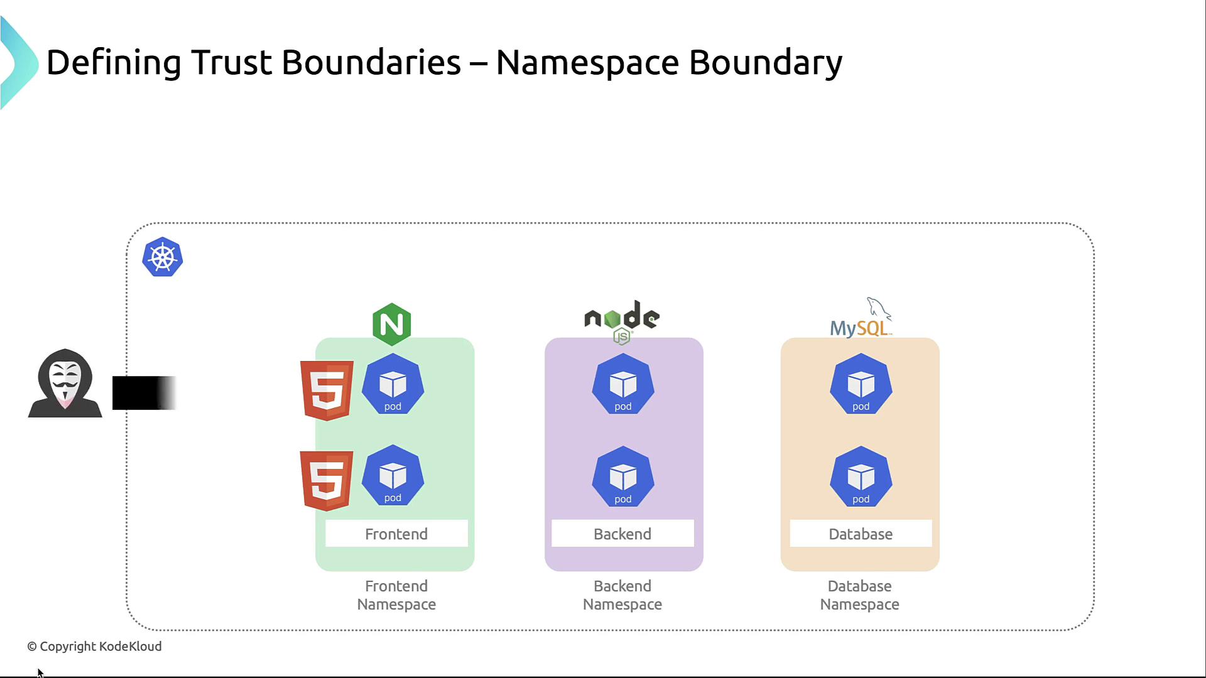Screen dimensions: 1206x678
Task: Click the Kubernetes wheel logo icon
Action: point(162,257)
